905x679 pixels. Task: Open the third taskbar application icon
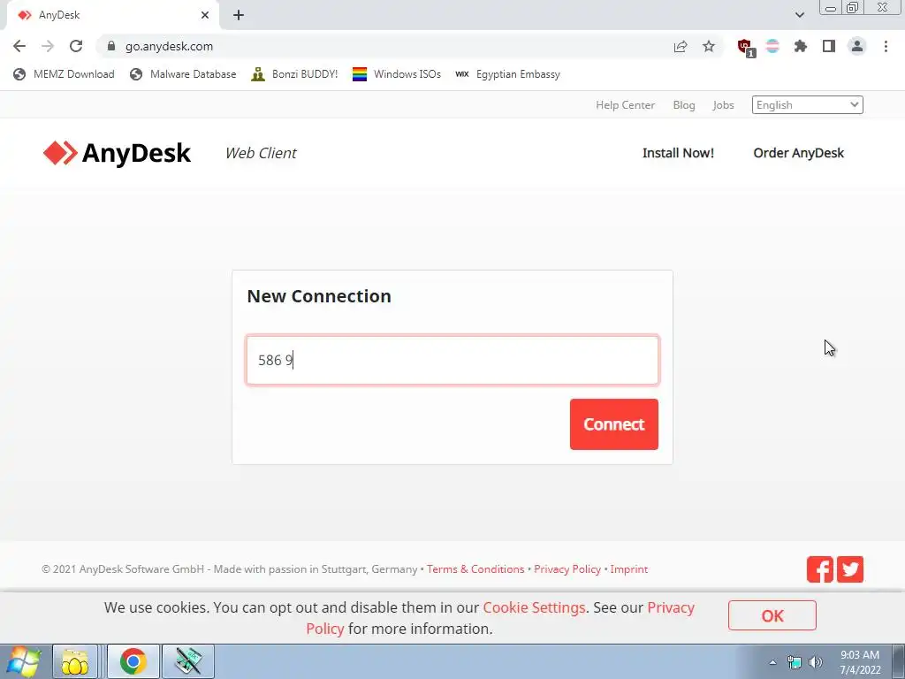click(188, 661)
